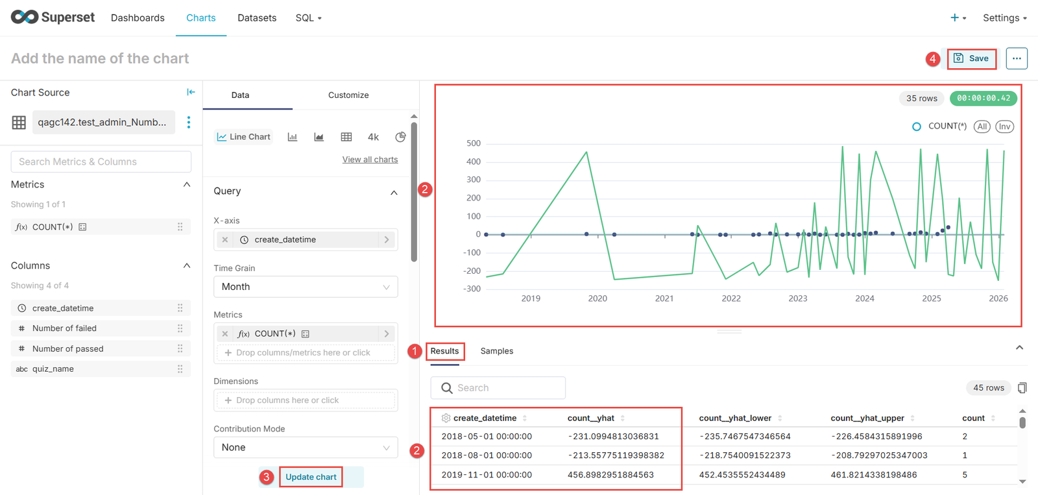This screenshot has height=495, width=1038.
Task: Open the View all charts link
Action: point(370,160)
